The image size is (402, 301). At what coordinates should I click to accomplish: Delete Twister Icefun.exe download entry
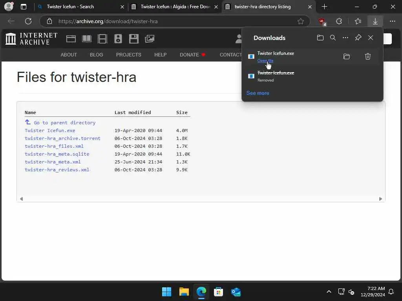tap(367, 56)
